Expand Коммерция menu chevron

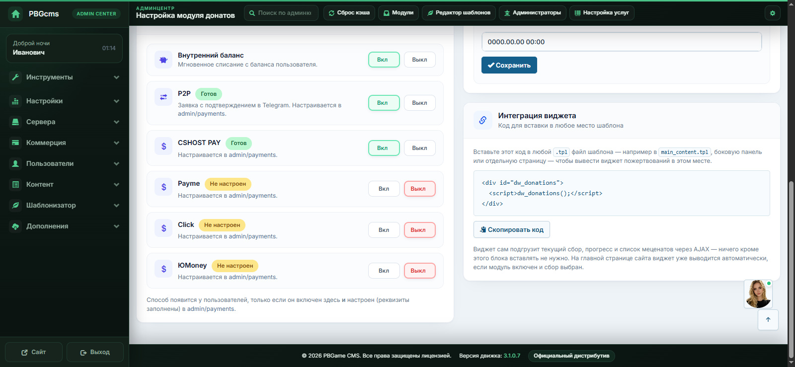(116, 143)
